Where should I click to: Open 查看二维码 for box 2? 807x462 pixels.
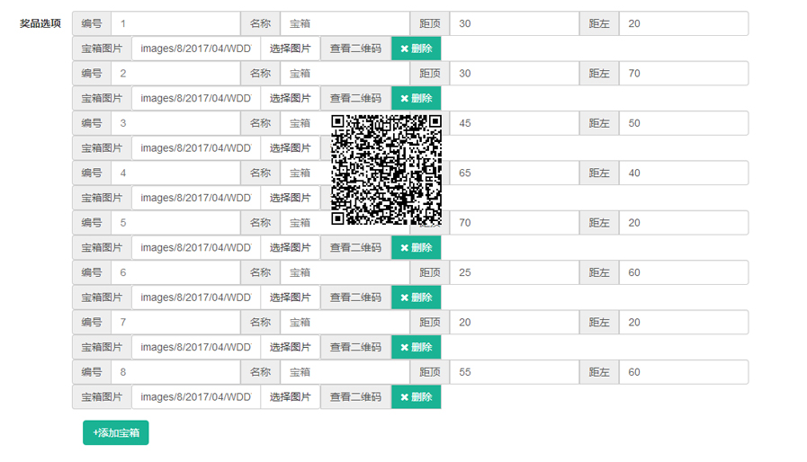pos(355,98)
